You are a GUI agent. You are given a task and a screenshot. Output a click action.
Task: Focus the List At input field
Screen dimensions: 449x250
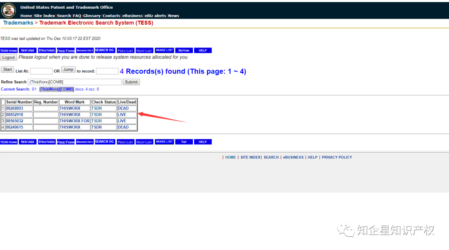pos(42,71)
